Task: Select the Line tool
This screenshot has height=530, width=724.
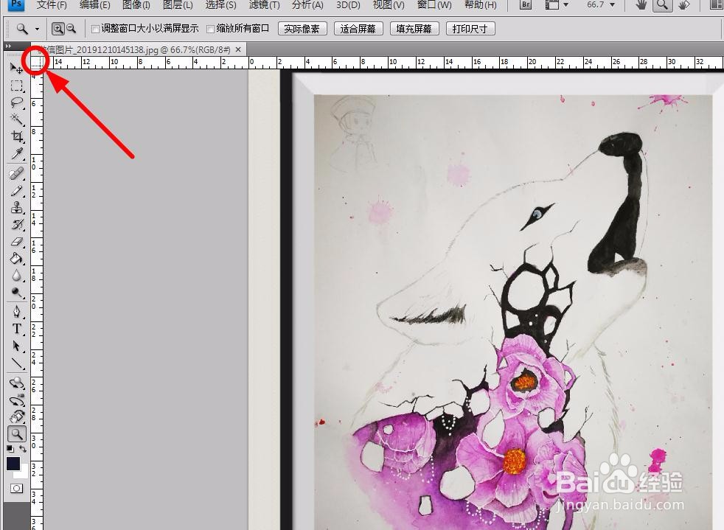Action: tap(17, 363)
